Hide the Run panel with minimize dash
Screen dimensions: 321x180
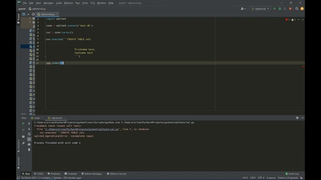302,118
